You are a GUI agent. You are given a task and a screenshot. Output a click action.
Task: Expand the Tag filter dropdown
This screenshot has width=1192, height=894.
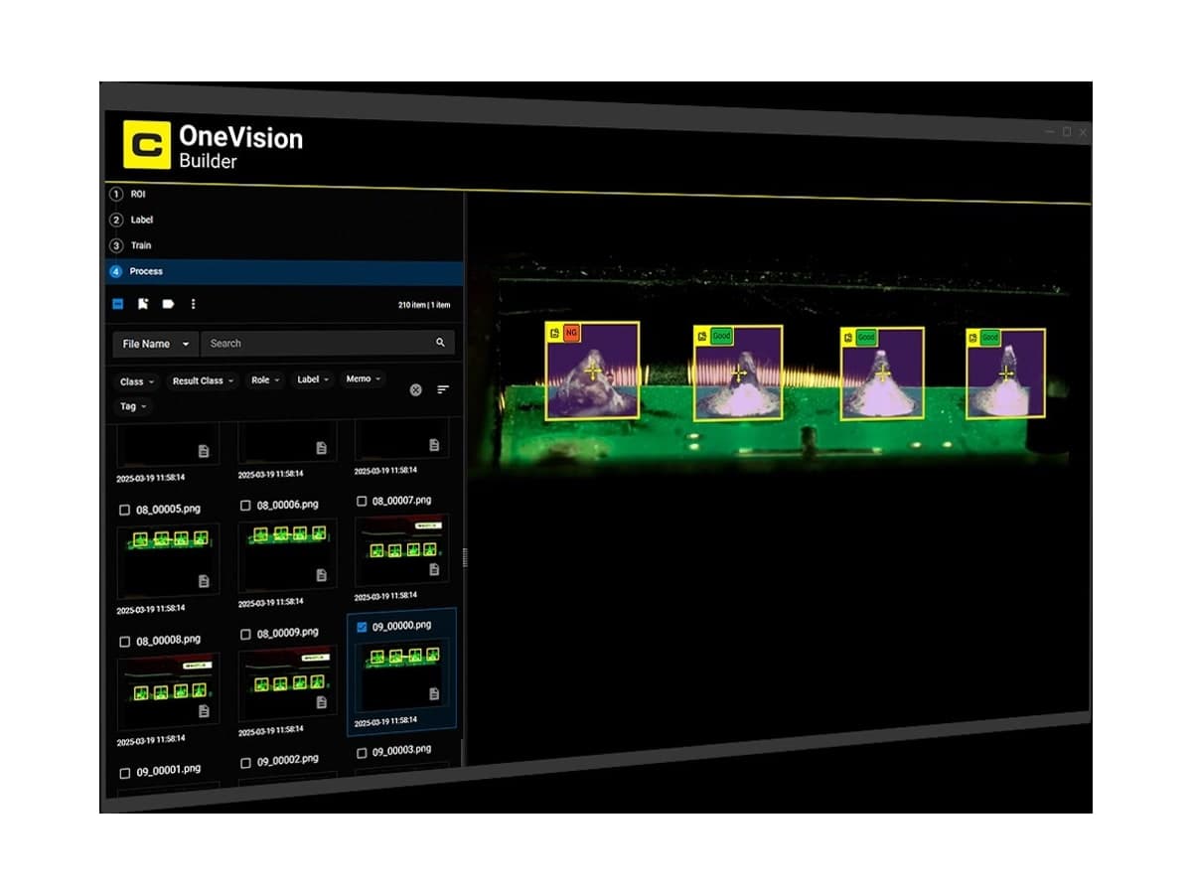point(133,406)
